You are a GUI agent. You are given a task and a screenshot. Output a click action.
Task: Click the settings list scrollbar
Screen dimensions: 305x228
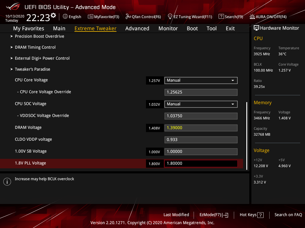pos(247,136)
